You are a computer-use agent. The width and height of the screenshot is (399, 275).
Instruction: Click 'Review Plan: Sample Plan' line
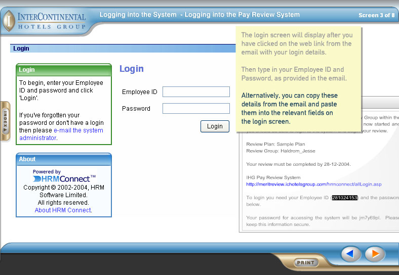275,144
